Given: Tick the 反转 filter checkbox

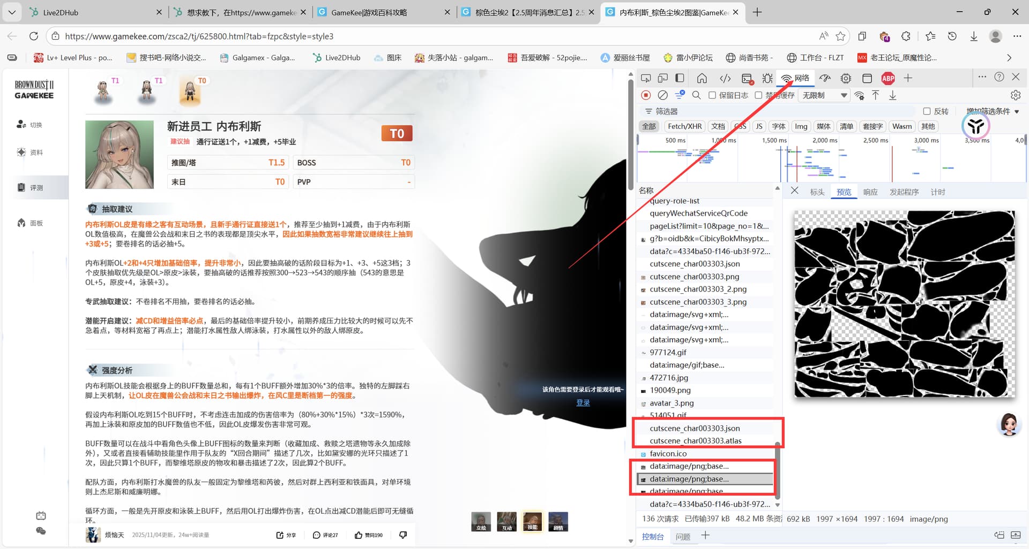Looking at the screenshot, I should tap(927, 111).
